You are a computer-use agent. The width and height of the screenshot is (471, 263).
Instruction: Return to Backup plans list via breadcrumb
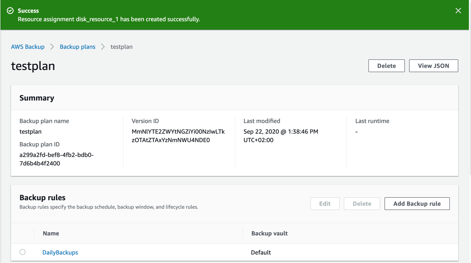pos(77,47)
